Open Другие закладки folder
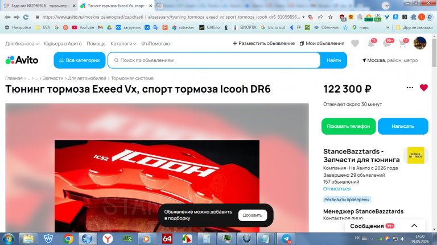Screen dimensions: 437x245 (414, 27)
